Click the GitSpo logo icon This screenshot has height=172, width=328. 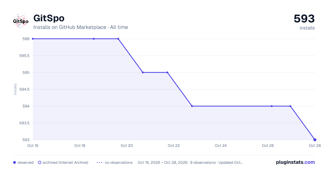[x=21, y=21]
